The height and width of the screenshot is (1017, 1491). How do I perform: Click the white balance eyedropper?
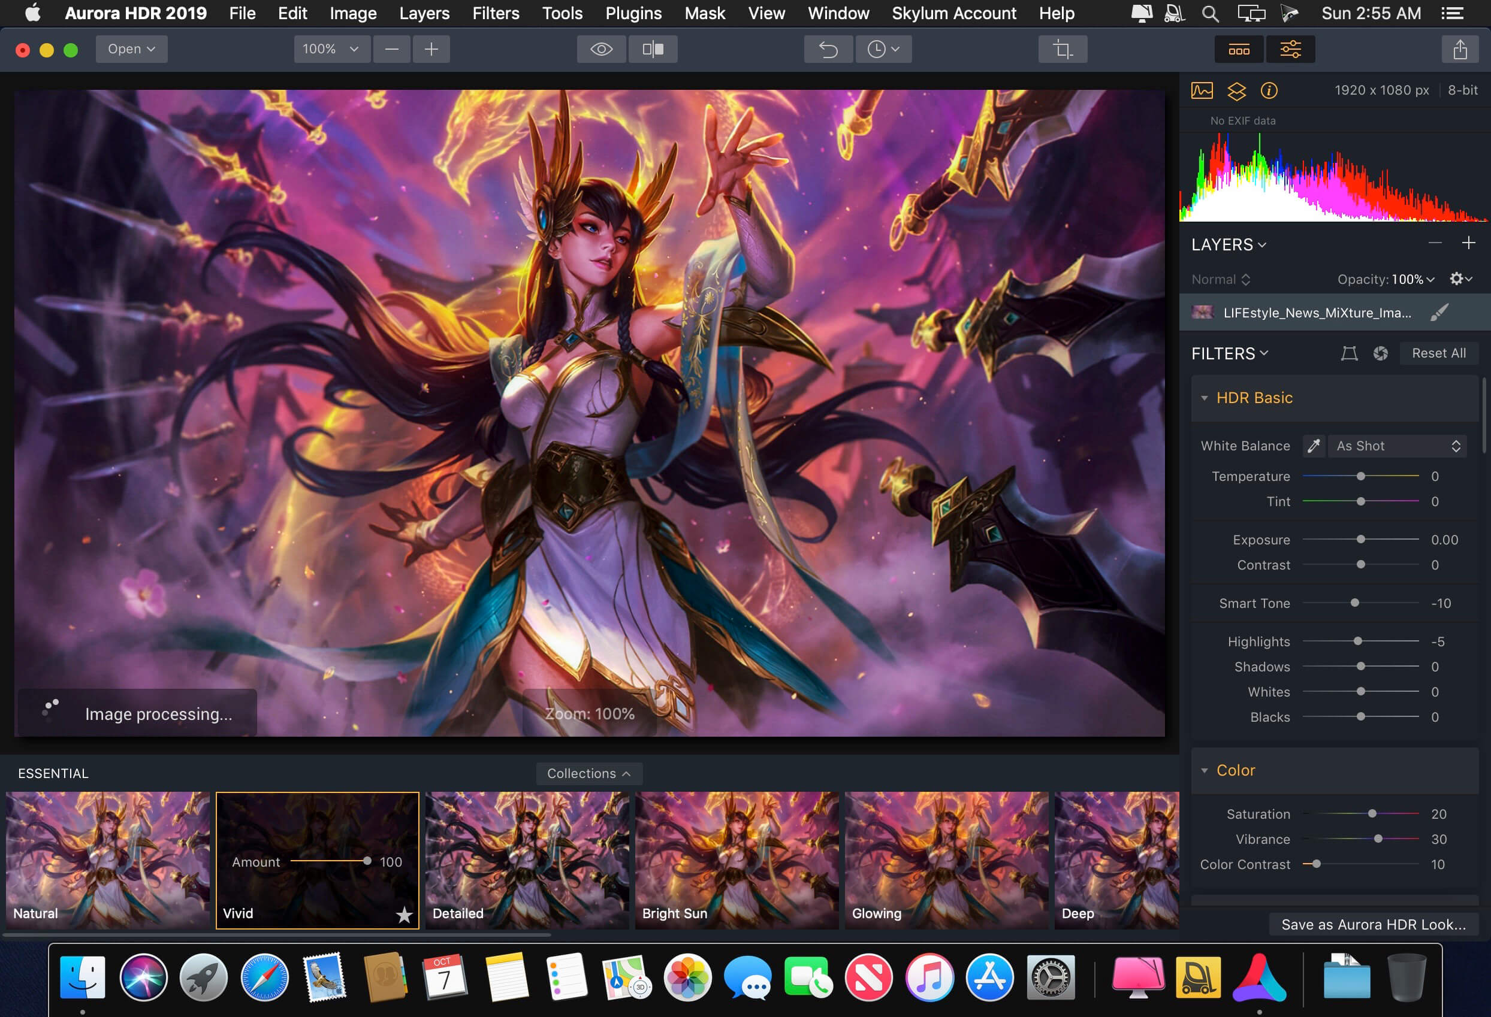1313,446
